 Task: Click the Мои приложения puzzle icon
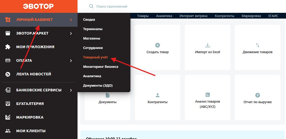click(x=8, y=47)
